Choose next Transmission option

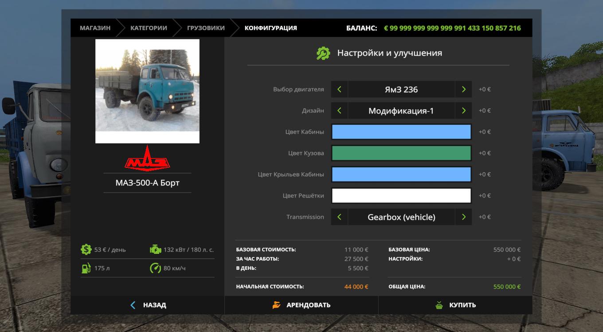coord(463,217)
